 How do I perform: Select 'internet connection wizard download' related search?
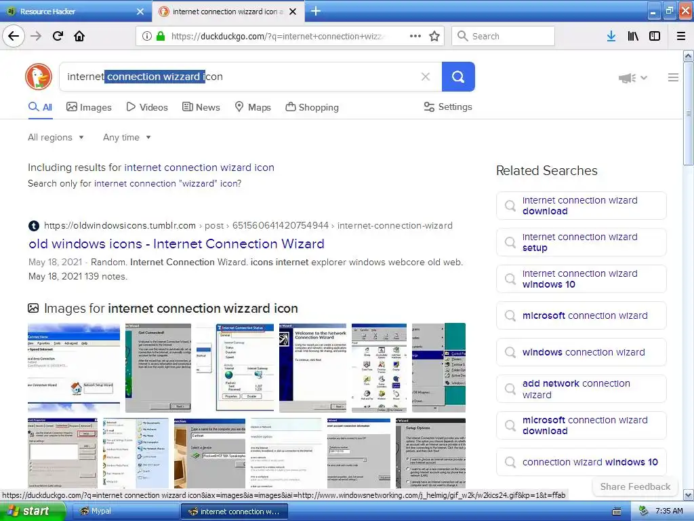(x=581, y=206)
